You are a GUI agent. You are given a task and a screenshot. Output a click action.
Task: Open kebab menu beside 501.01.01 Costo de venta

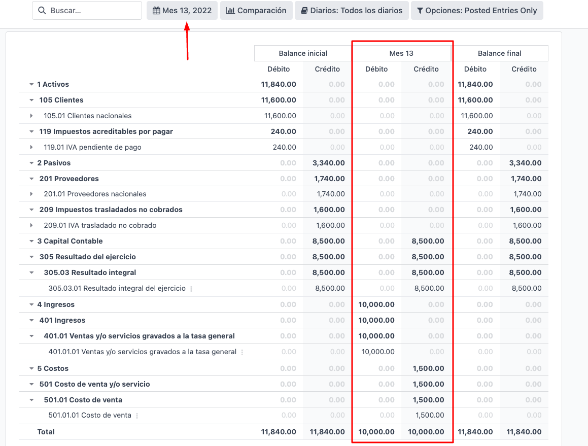coord(137,416)
